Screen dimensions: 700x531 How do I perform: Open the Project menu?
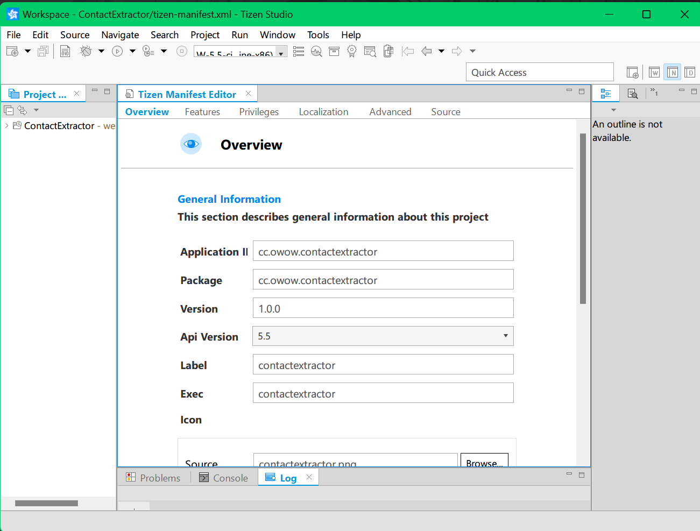click(205, 35)
